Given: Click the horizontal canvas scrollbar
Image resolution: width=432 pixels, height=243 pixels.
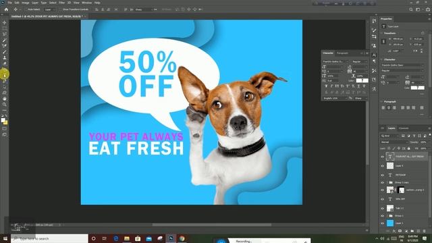Looking at the screenshot, I should (211, 225).
